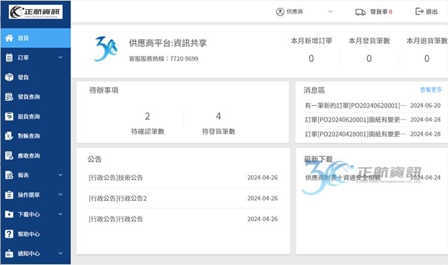Click the logout arrow icon

point(419,11)
